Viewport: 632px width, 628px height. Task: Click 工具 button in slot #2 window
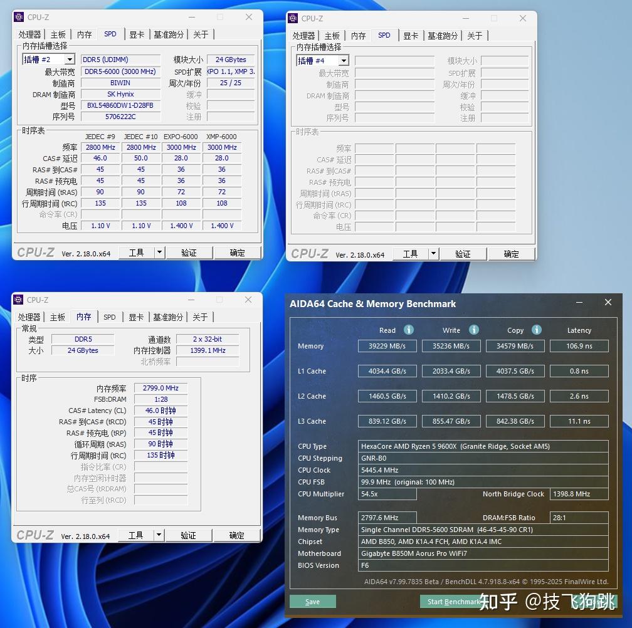pyautogui.click(x=137, y=253)
